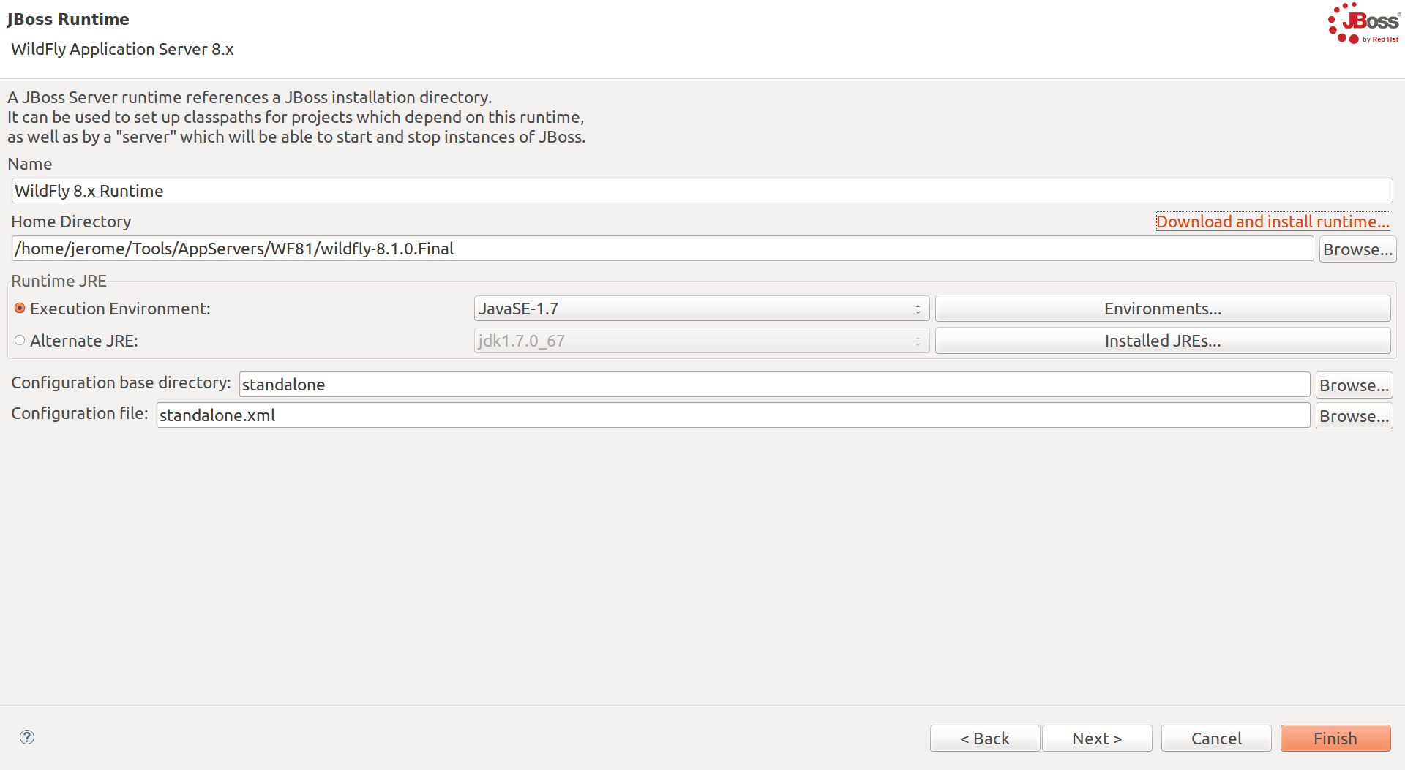Click into the Home Directory path field
The width and height of the screenshot is (1405, 770).
pos(662,249)
